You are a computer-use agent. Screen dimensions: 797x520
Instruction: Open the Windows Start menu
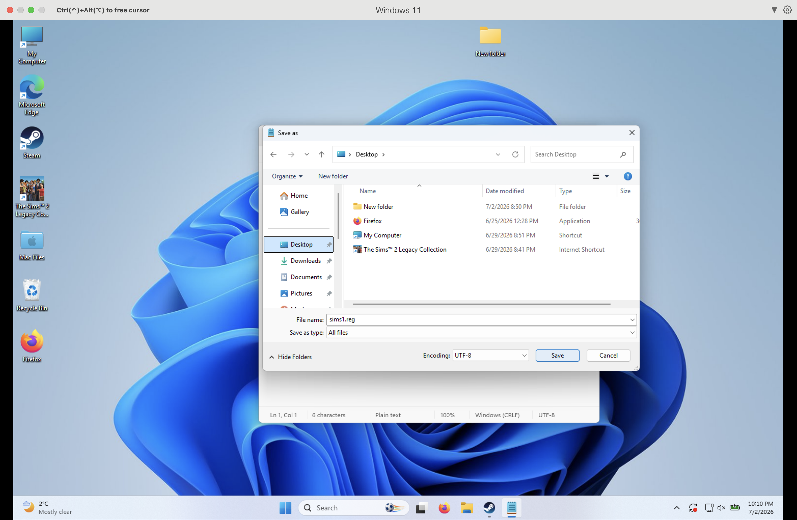285,508
